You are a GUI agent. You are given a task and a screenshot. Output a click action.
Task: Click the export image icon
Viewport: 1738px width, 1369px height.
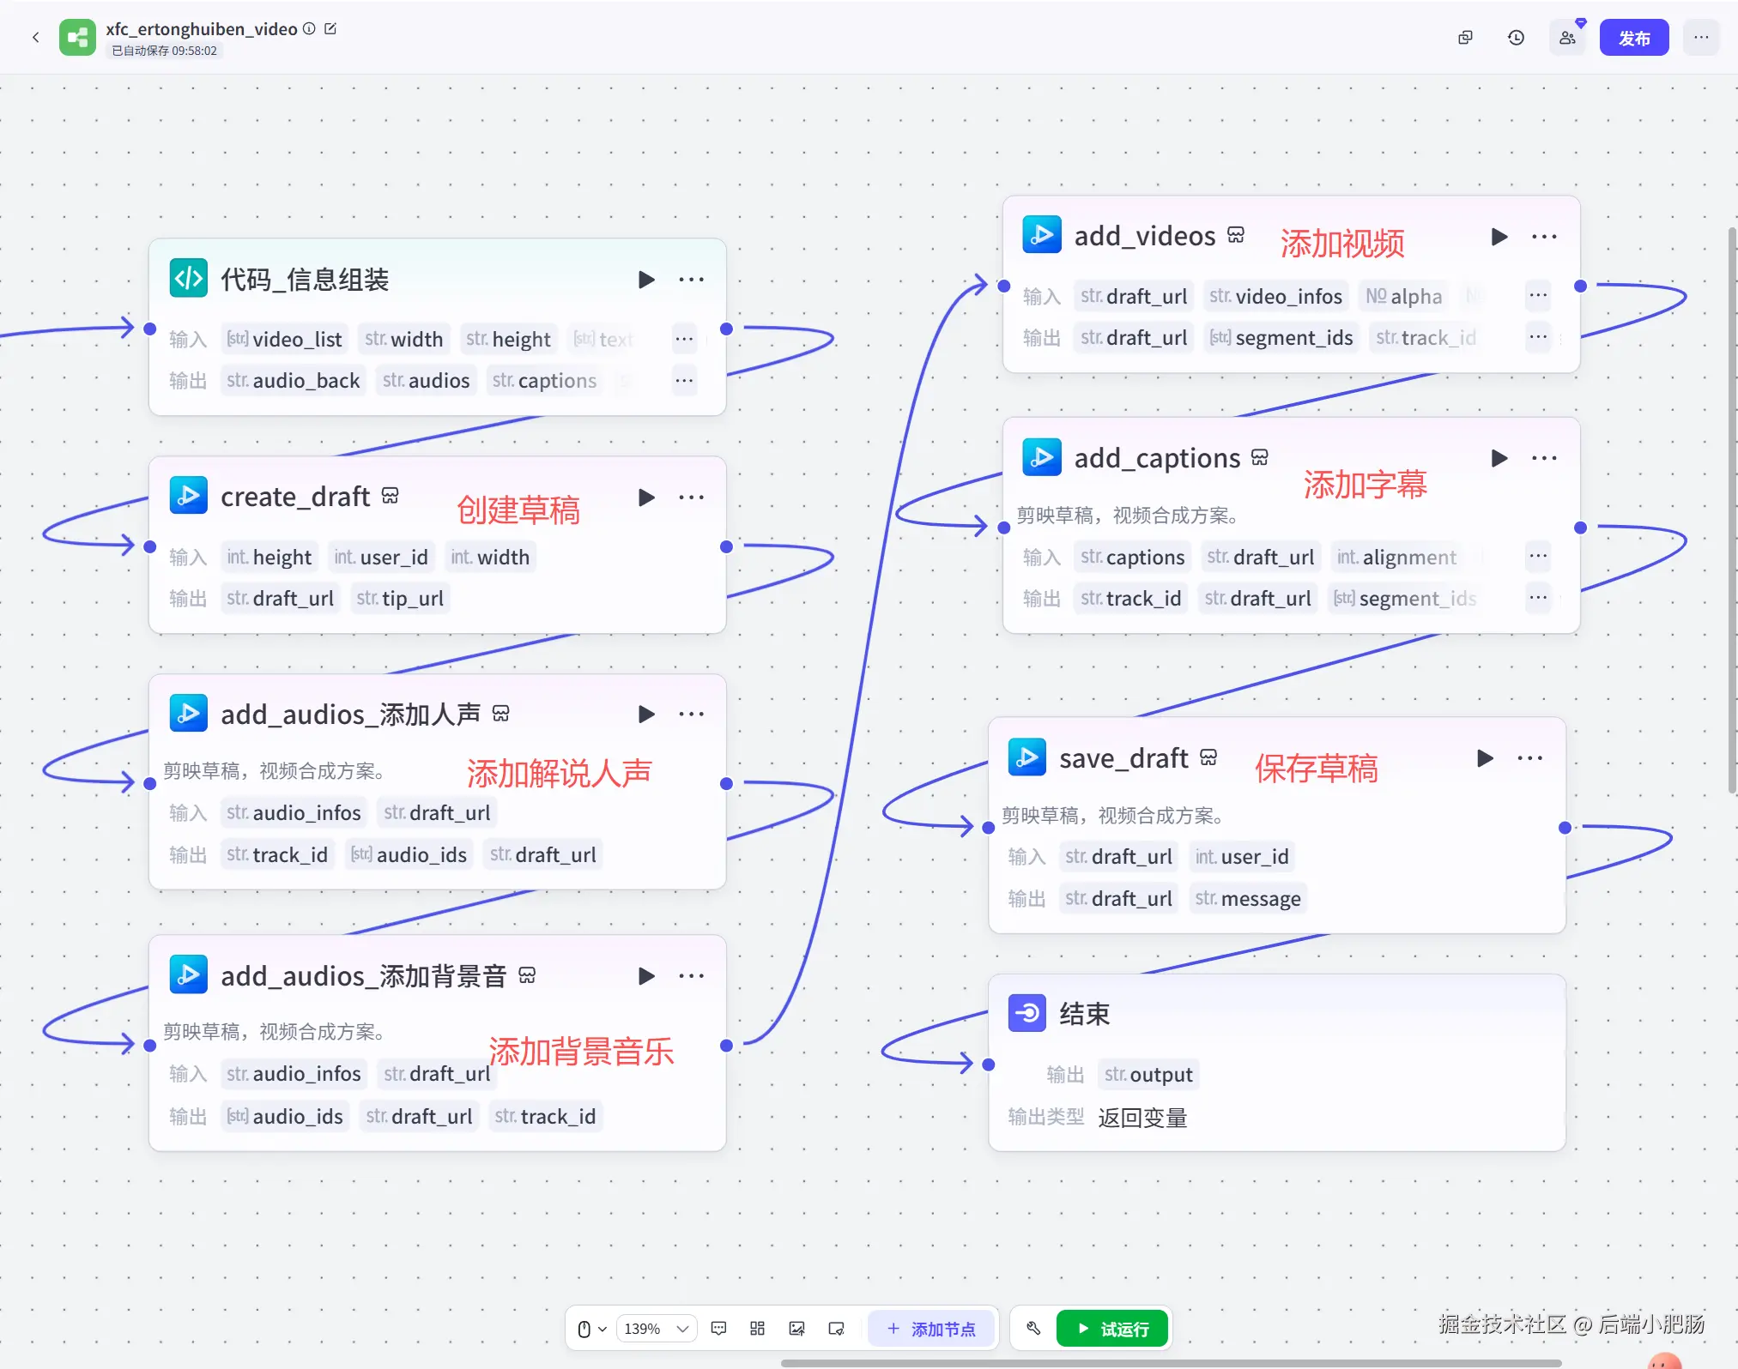(x=796, y=1329)
